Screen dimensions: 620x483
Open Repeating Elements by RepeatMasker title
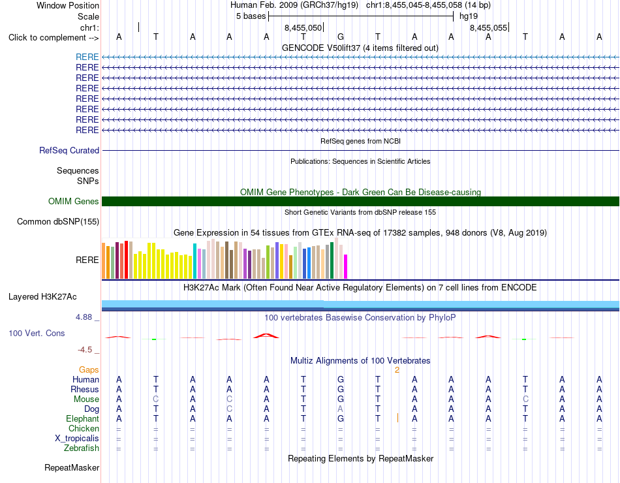pyautogui.click(x=360, y=458)
